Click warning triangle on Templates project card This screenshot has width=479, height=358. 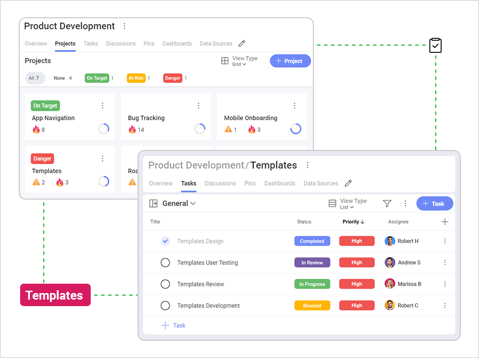pyautogui.click(x=36, y=182)
